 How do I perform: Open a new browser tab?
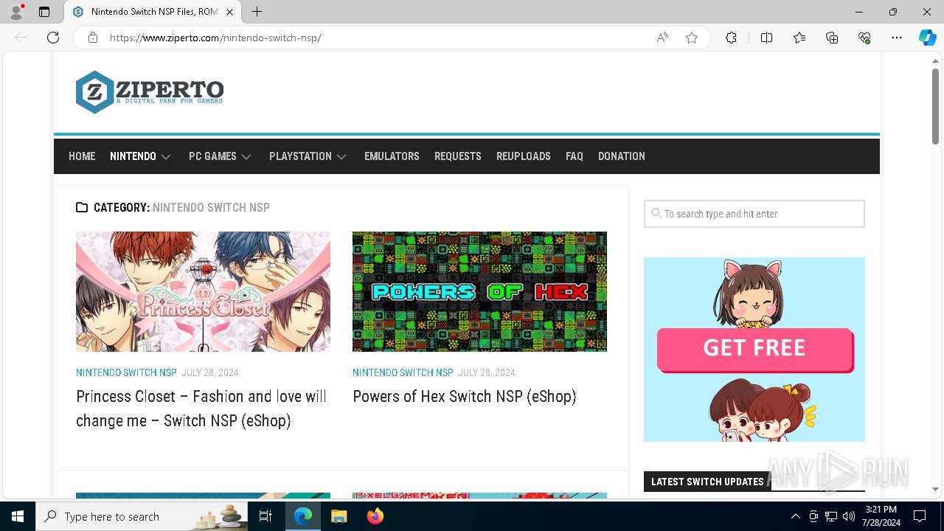[257, 12]
